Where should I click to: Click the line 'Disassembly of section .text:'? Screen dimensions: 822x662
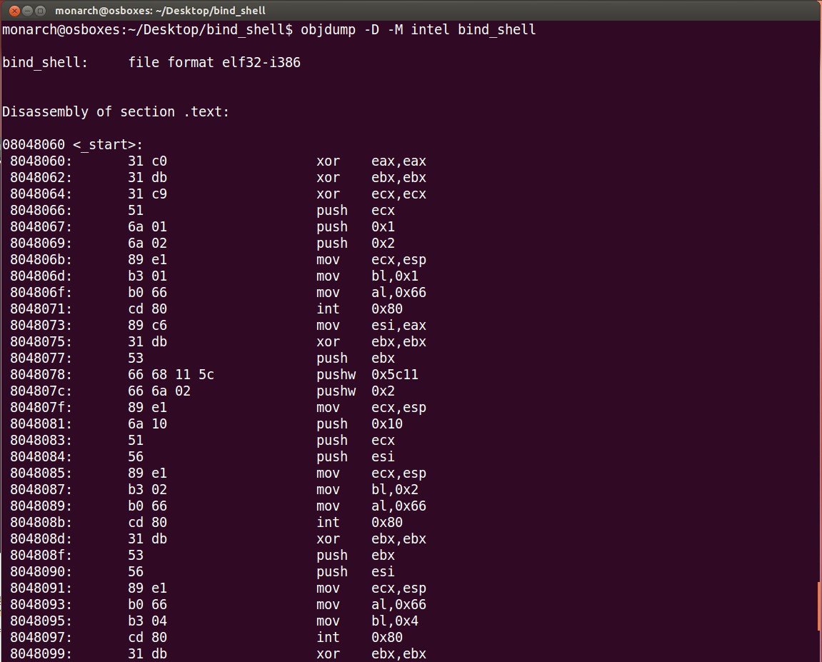click(116, 111)
